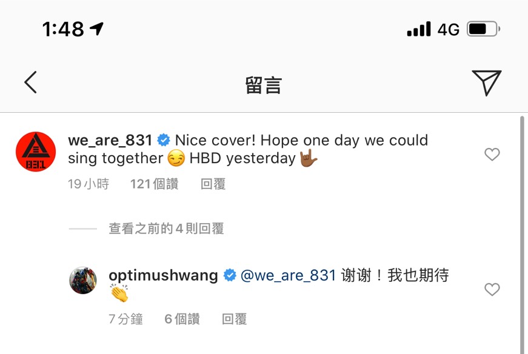Tap 回覆 under we_are_831 comment

(213, 184)
